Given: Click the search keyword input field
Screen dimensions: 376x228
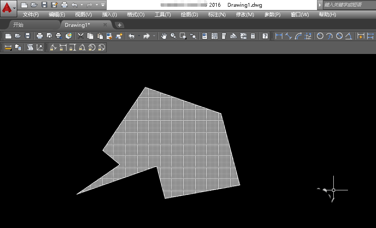Looking at the screenshot, I should 349,5.
